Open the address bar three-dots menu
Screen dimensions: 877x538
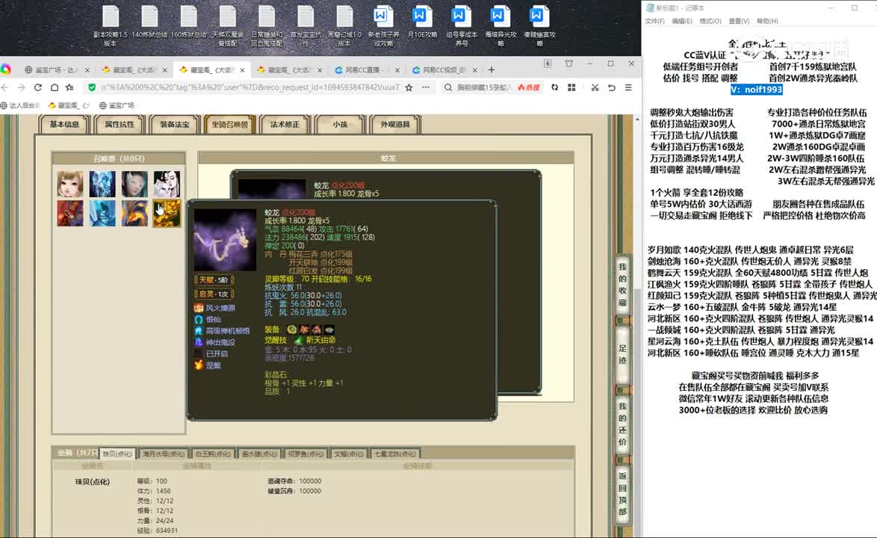coord(426,87)
